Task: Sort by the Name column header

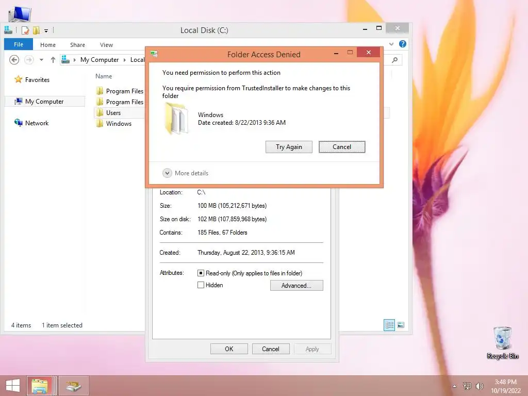Action: point(104,76)
